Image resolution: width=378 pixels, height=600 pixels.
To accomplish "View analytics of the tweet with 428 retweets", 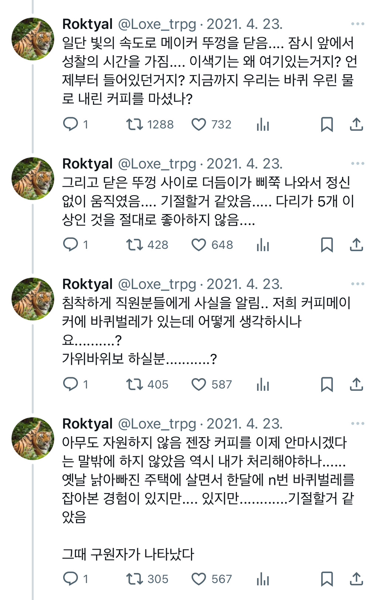I will point(263,245).
